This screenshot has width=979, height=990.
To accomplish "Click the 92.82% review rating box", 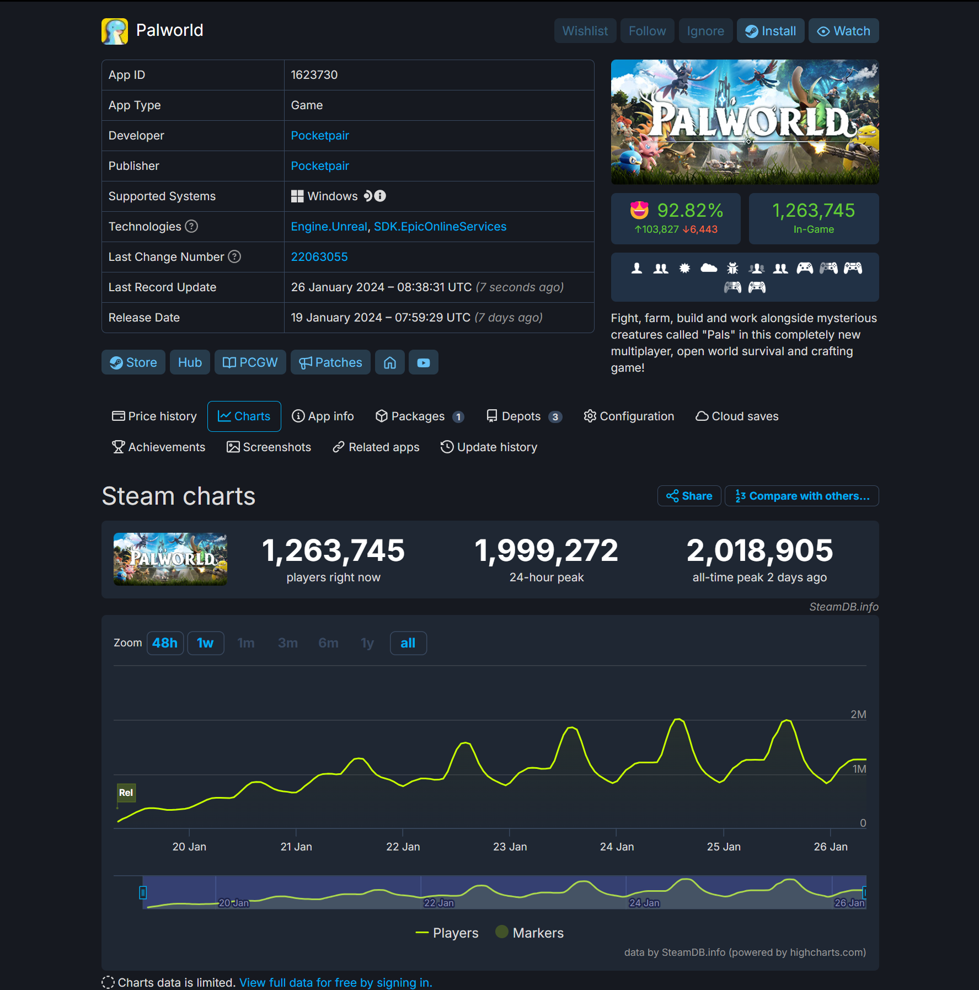I will [x=676, y=218].
